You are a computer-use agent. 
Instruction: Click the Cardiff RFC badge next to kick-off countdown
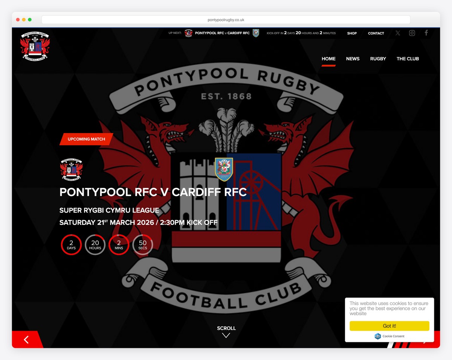(x=257, y=33)
